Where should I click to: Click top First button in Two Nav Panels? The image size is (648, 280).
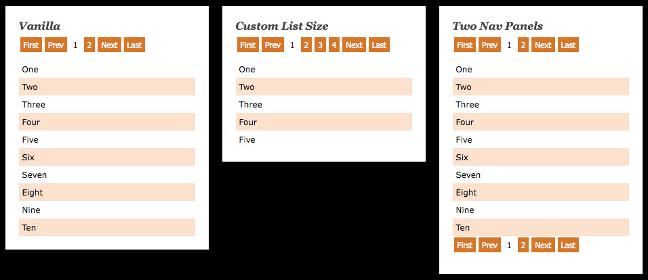tap(464, 45)
